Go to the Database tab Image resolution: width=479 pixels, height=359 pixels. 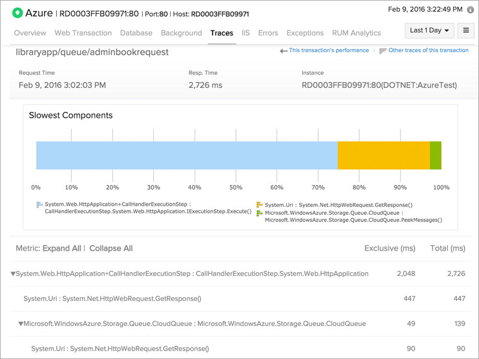136,33
